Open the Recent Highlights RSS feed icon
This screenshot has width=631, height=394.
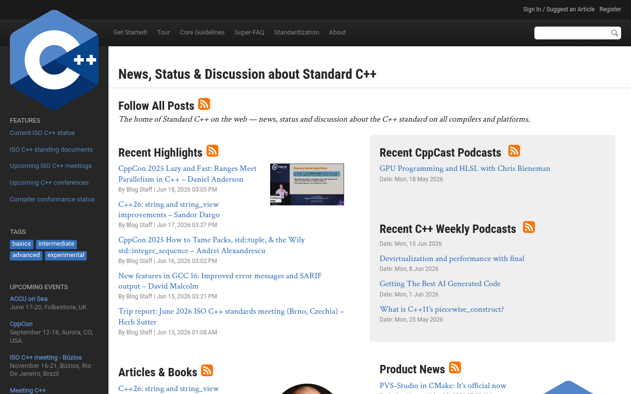[x=212, y=151]
